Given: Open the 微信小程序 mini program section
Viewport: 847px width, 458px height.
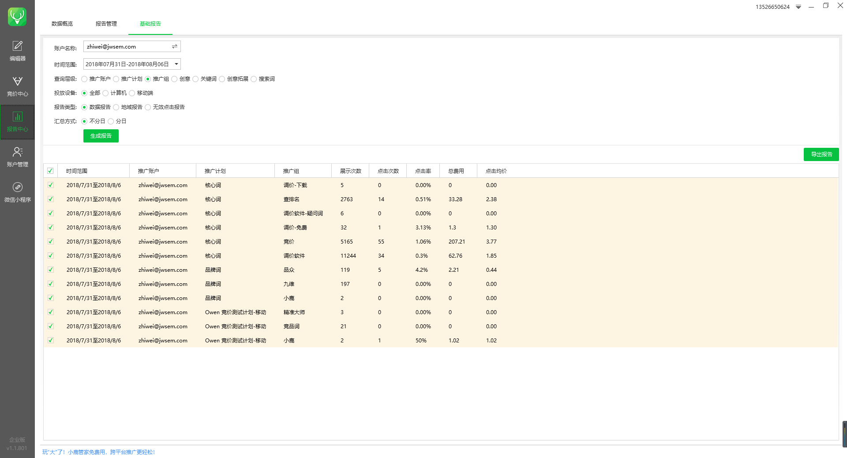Looking at the screenshot, I should pyautogui.click(x=17, y=192).
